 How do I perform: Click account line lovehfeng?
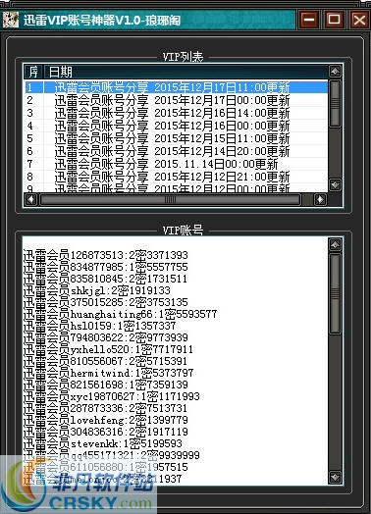[x=106, y=420]
